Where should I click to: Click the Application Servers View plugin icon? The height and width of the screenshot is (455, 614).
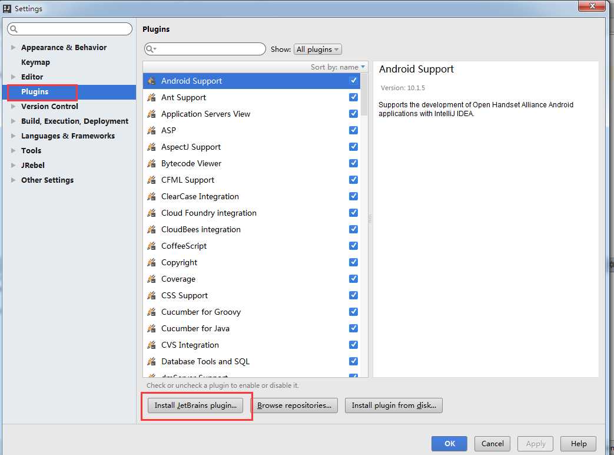151,114
